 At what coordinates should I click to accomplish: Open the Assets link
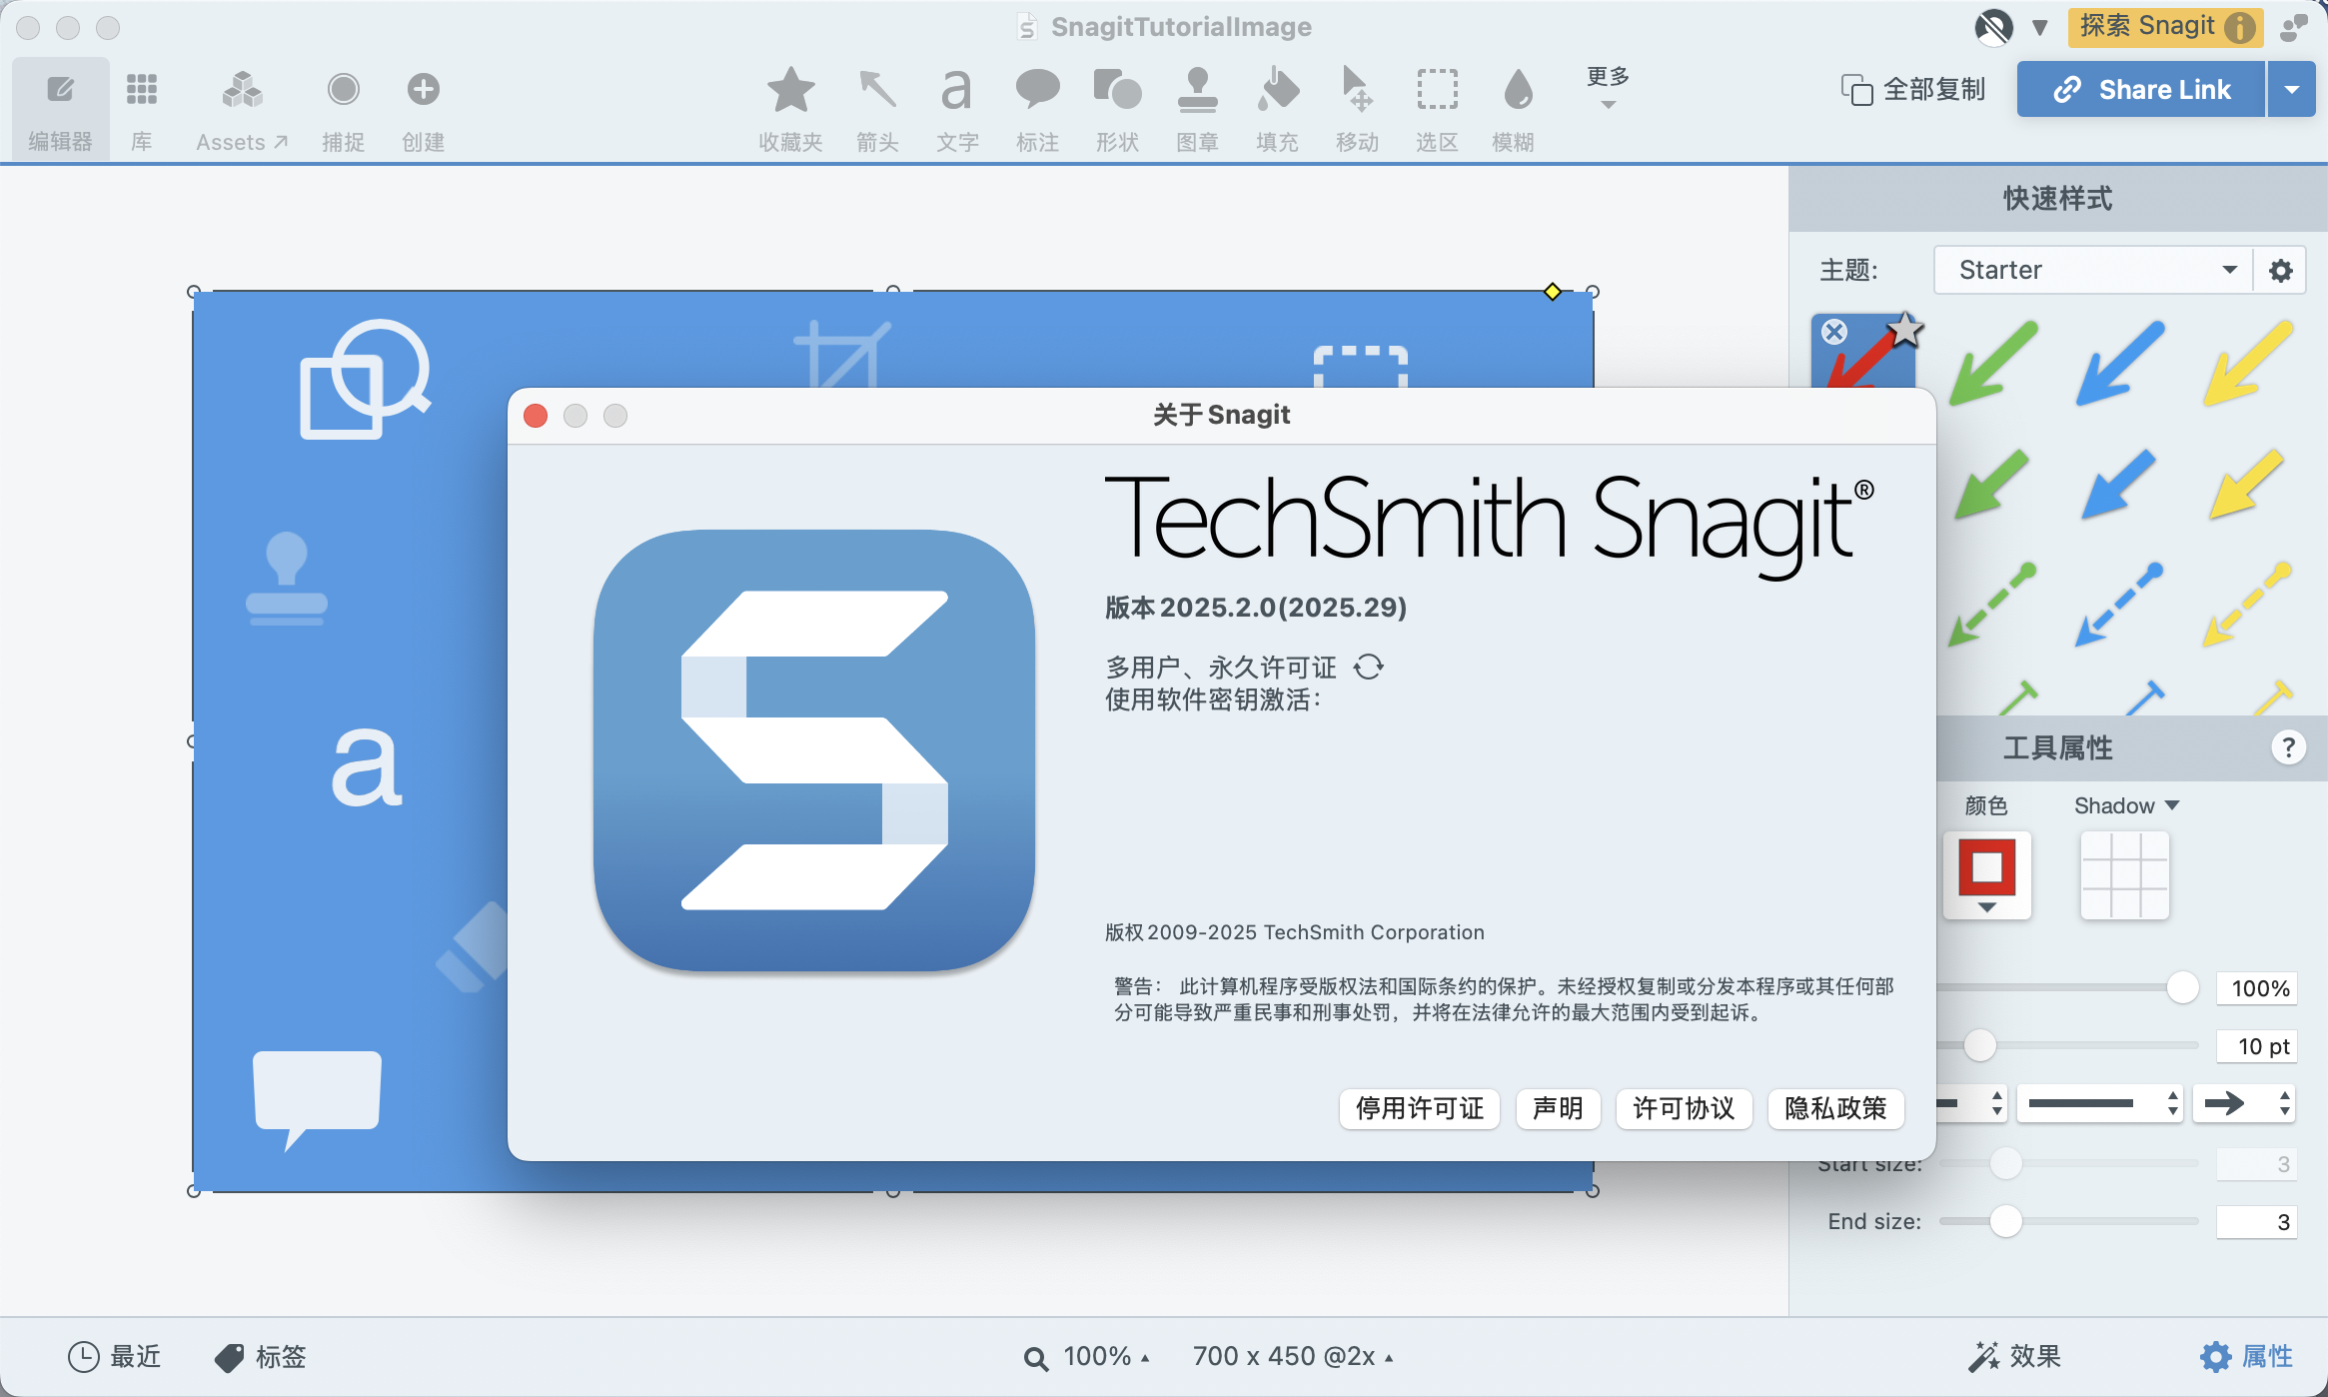click(242, 110)
